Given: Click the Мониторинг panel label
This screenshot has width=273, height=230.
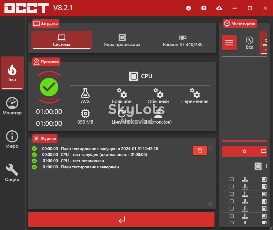Looking at the screenshot, I should (240, 24).
